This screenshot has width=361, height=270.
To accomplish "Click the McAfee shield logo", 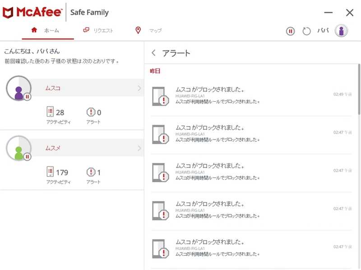I will (x=8, y=13).
